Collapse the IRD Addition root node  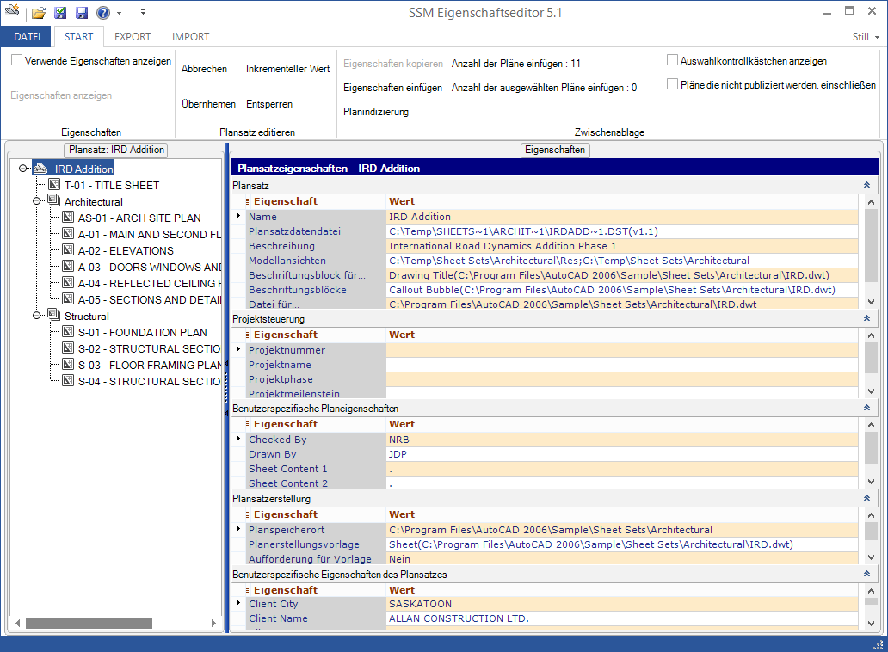[x=22, y=168]
